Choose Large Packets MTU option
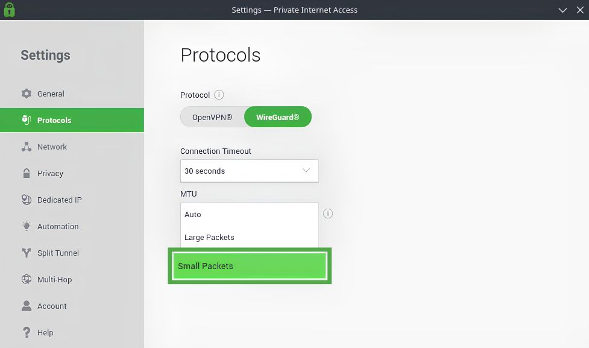The image size is (589, 348). [x=250, y=237]
